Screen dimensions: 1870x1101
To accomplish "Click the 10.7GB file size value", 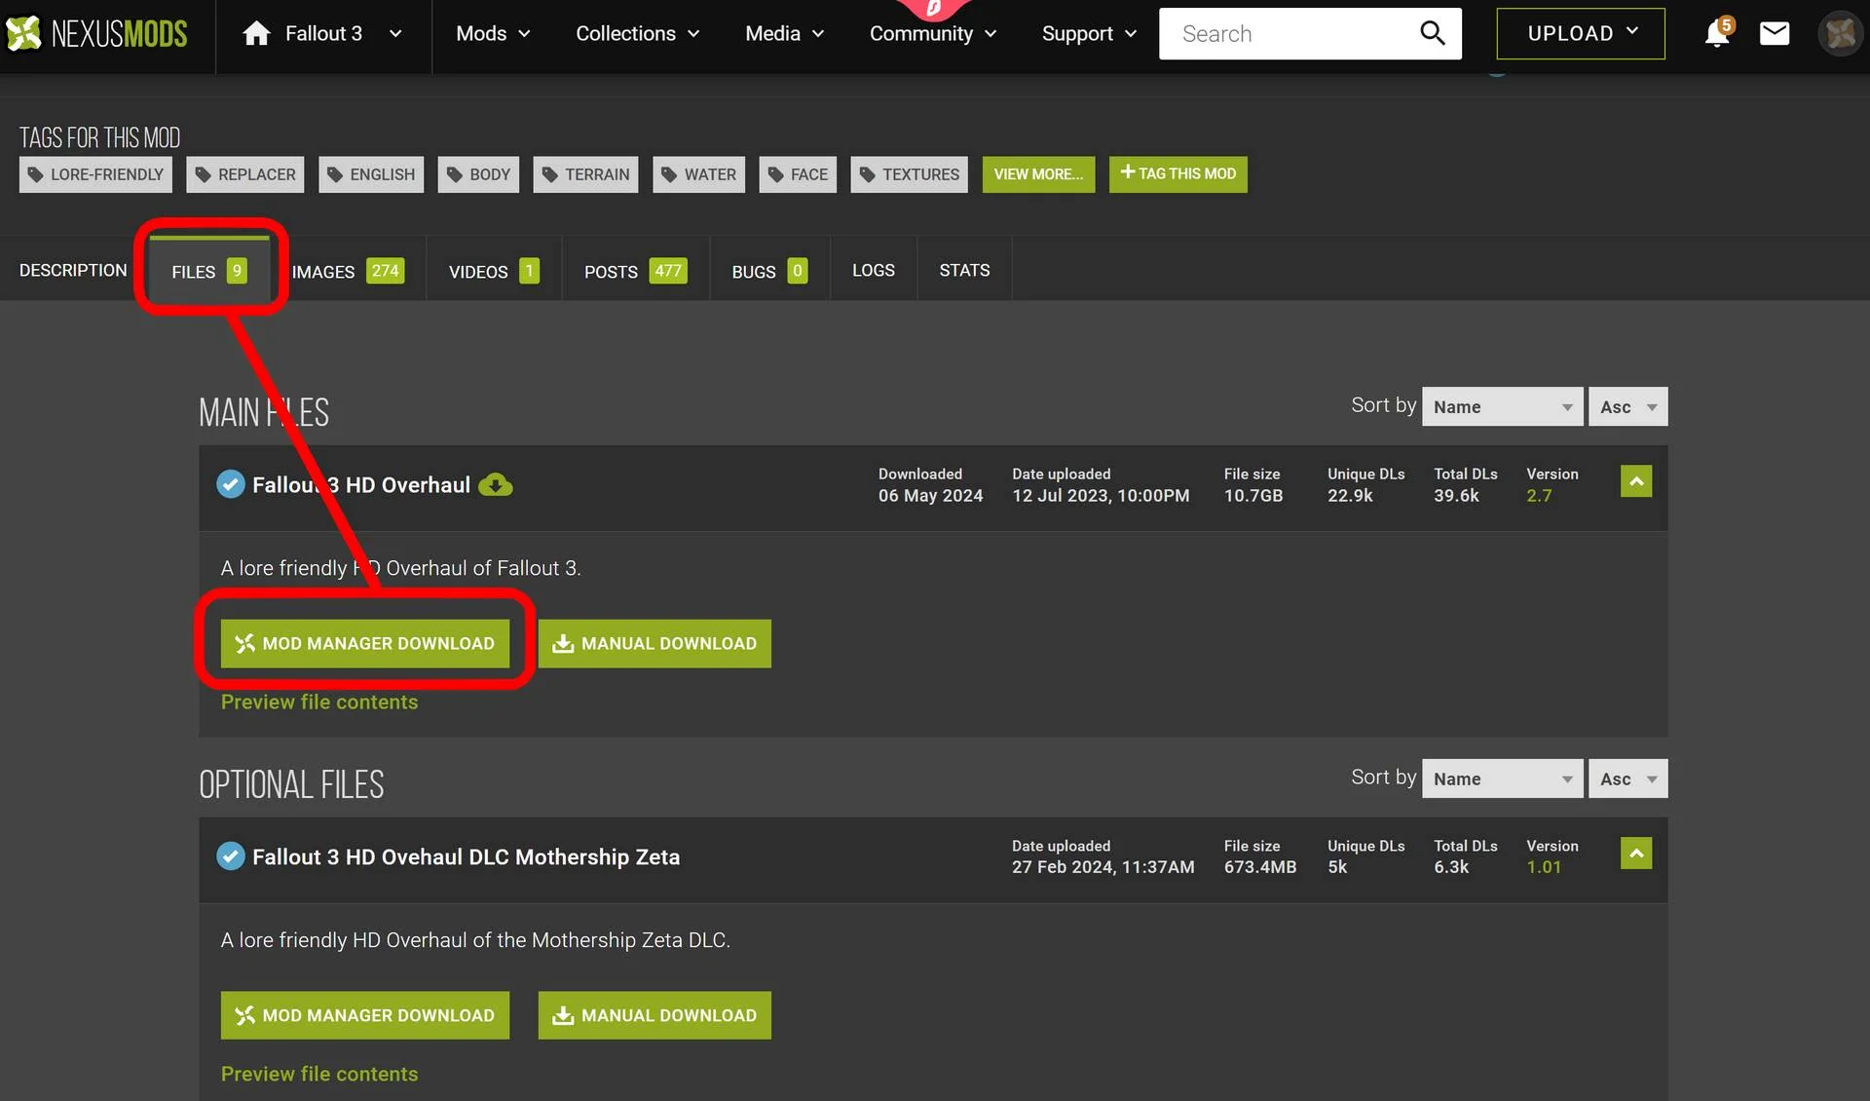I will pos(1253,496).
